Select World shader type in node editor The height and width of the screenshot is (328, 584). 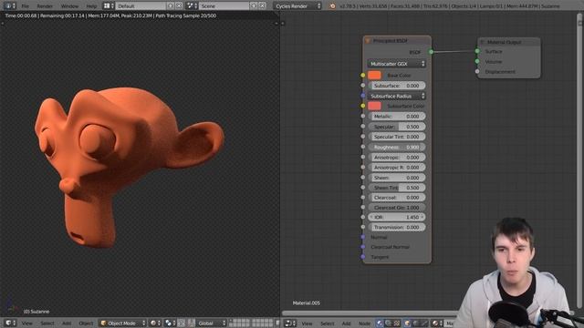click(x=416, y=323)
